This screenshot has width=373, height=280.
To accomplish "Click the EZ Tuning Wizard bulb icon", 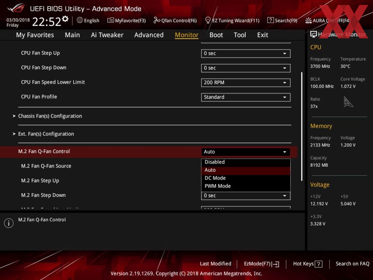I will coord(208,20).
